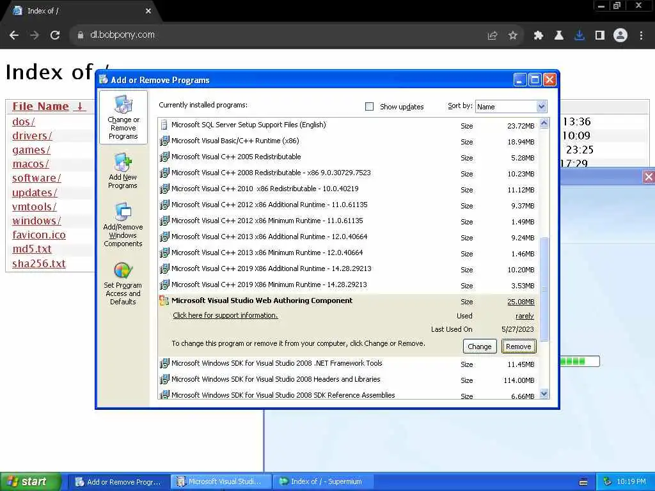Open browser downloads icon
The height and width of the screenshot is (491, 655).
(580, 36)
